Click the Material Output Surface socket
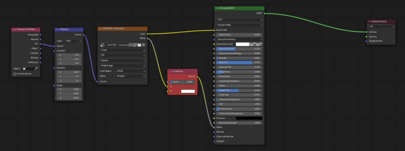The height and width of the screenshot is (151, 405). coord(366,32)
